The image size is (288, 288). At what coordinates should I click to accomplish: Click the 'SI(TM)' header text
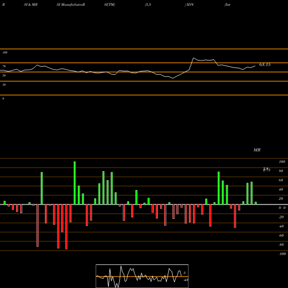[109, 5]
